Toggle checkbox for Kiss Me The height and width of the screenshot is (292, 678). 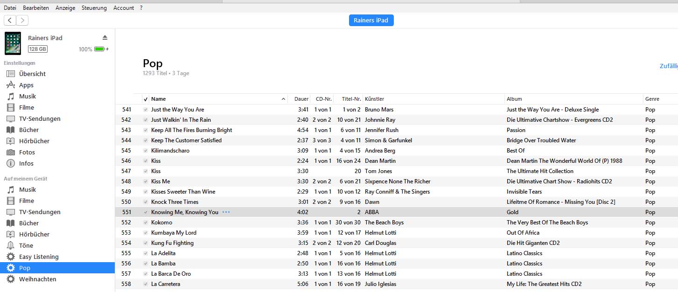click(x=146, y=181)
